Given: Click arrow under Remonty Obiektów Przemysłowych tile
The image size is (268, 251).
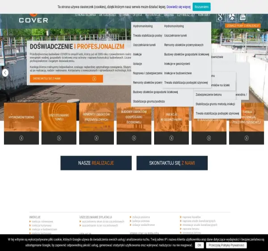Looking at the screenshot, I should click(x=96, y=138).
